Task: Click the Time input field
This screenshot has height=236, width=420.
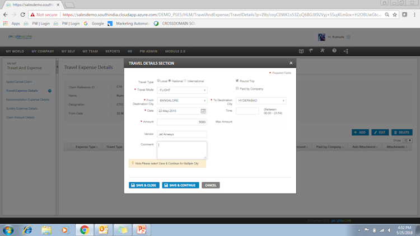Action: click(x=247, y=111)
